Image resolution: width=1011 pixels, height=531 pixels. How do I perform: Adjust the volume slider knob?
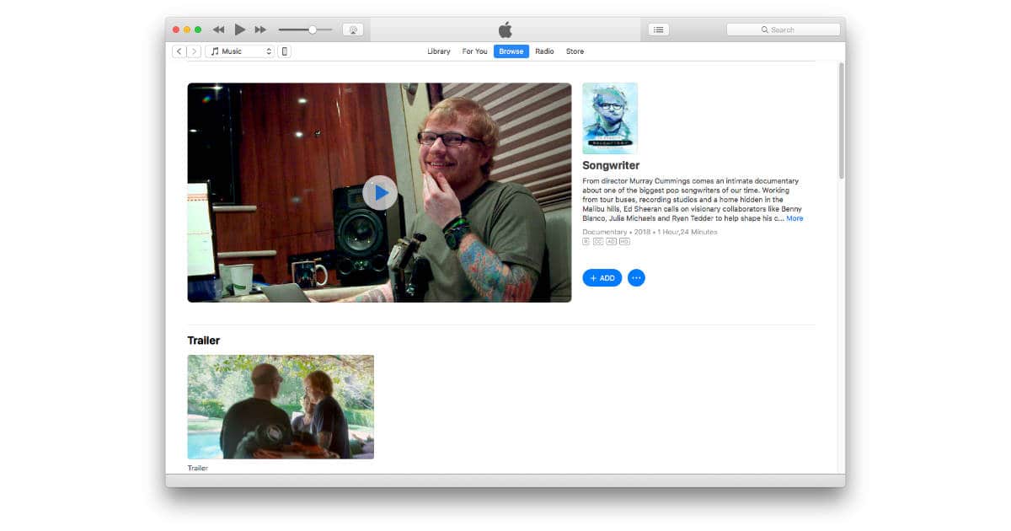pos(313,29)
